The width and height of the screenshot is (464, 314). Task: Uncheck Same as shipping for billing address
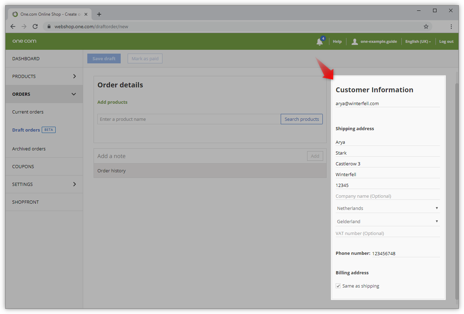pyautogui.click(x=338, y=285)
